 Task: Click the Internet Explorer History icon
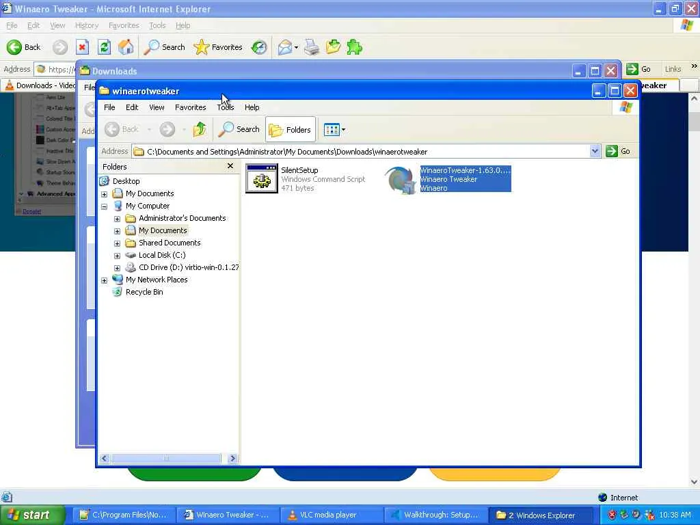[259, 47]
